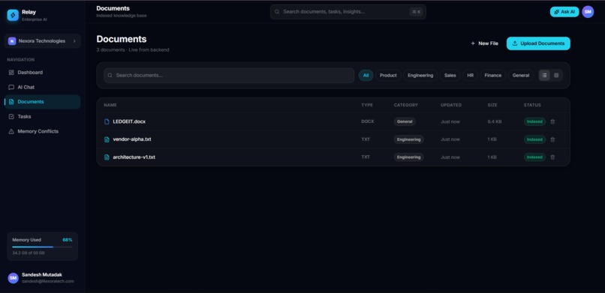Image resolution: width=605 pixels, height=293 pixels.
Task: Go to Documents in sidebar navigation
Action: [43, 102]
